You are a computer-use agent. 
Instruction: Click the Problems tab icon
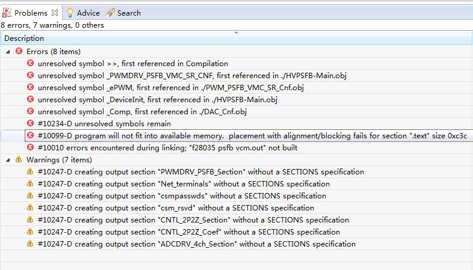[x=7, y=13]
